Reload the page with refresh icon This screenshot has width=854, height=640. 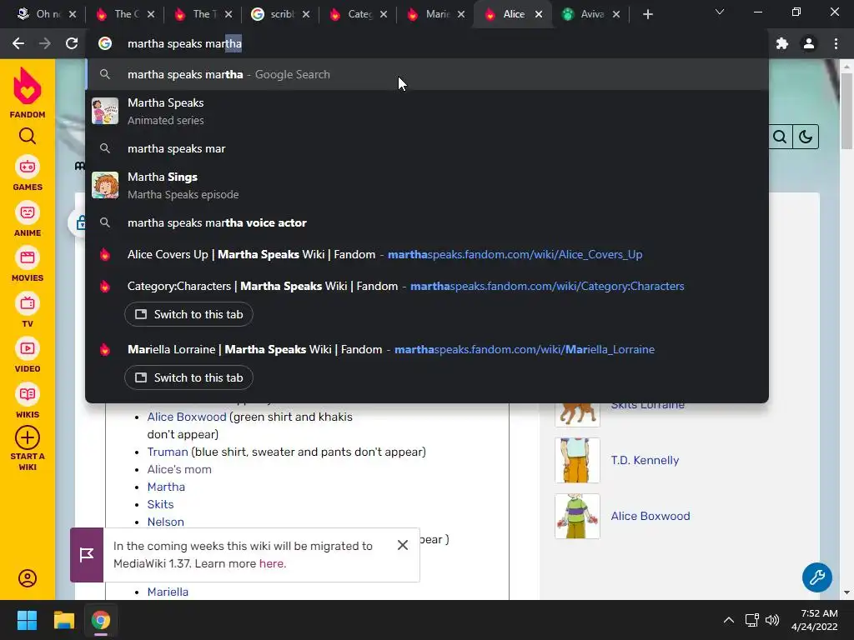pos(72,43)
